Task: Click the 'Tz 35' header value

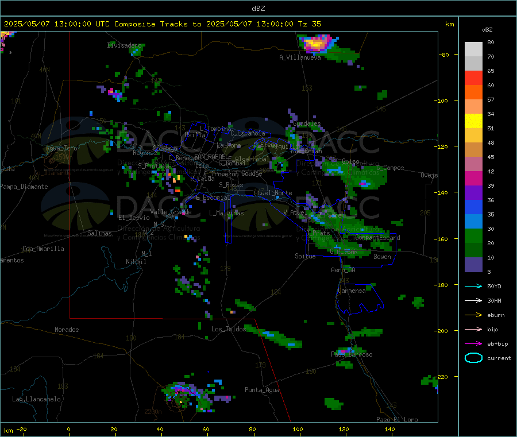Action: 309,24
